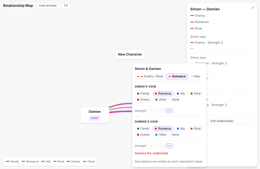Choose two-dot strength in Damien's view
Screen dimensions: 260x169
click(160, 146)
